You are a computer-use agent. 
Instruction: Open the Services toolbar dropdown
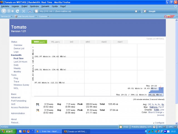click(6, 16)
